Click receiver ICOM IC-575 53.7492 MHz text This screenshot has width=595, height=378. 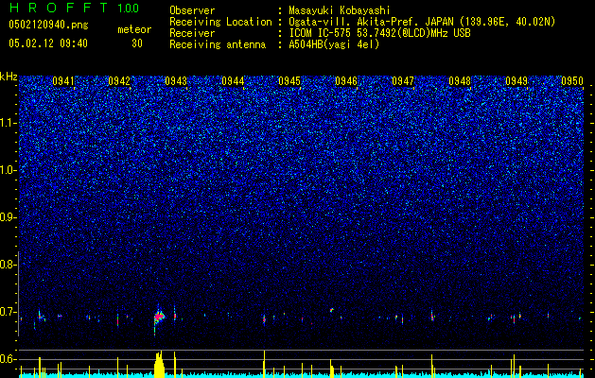pos(379,33)
